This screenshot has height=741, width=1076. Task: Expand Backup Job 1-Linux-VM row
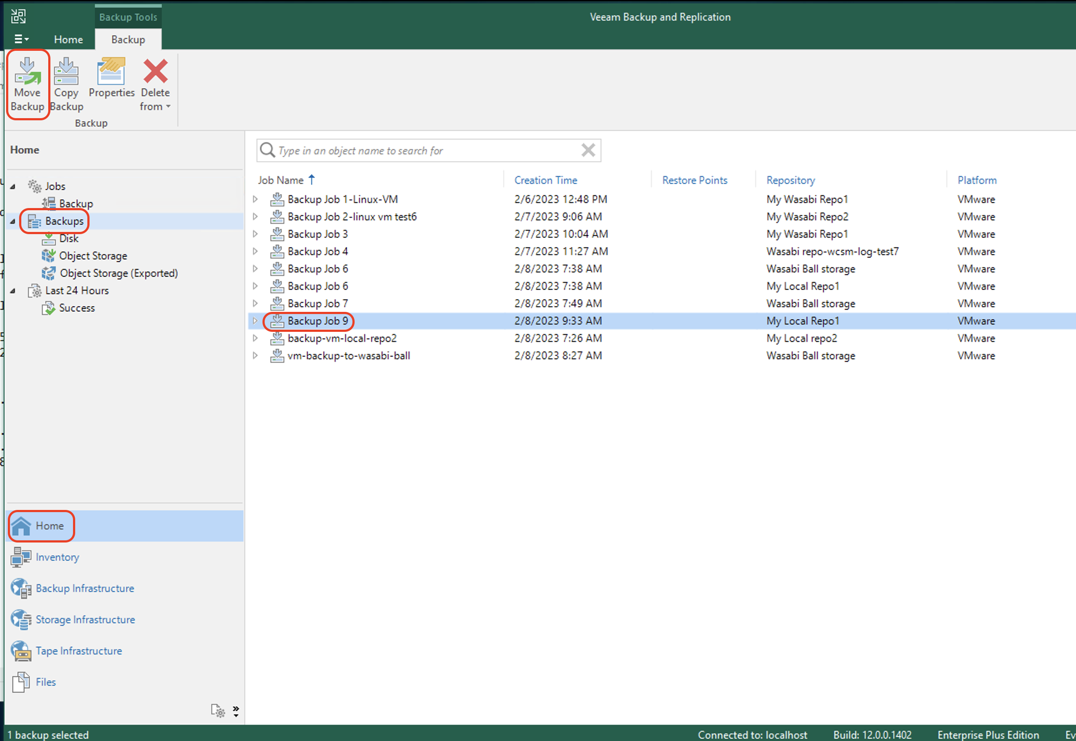click(x=255, y=199)
